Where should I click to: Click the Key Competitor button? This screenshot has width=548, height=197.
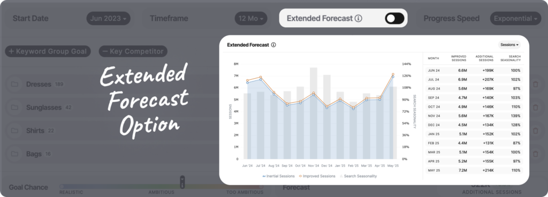coord(133,51)
